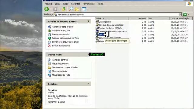
Task: Click the red X Excluir icon
Action: coord(49,46)
